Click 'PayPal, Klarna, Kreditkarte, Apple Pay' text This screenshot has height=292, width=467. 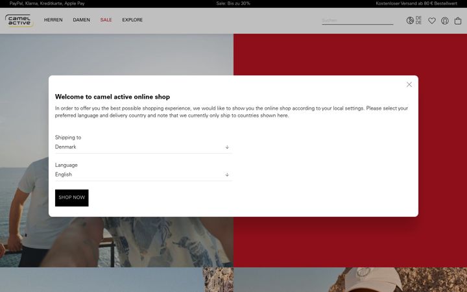(x=47, y=4)
